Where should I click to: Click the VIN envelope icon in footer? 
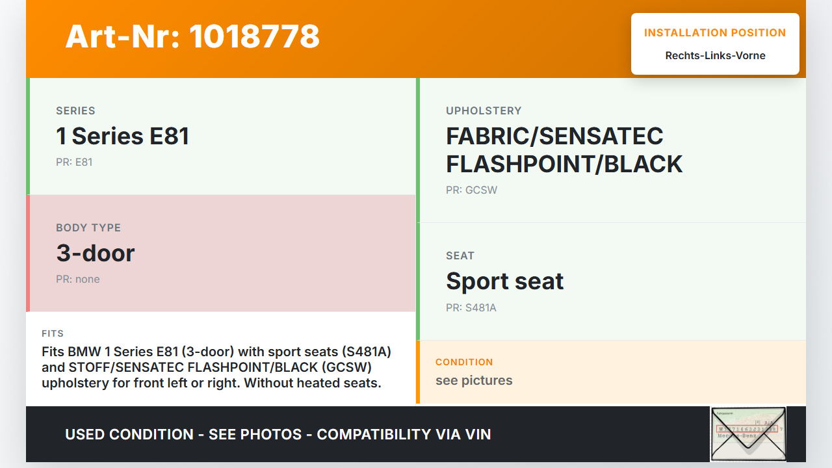tap(747, 434)
